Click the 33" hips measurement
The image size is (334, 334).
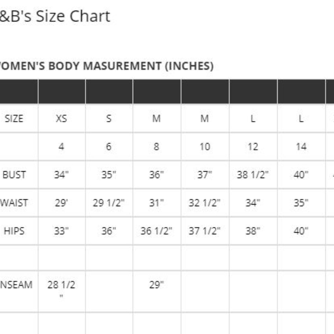[61, 231]
